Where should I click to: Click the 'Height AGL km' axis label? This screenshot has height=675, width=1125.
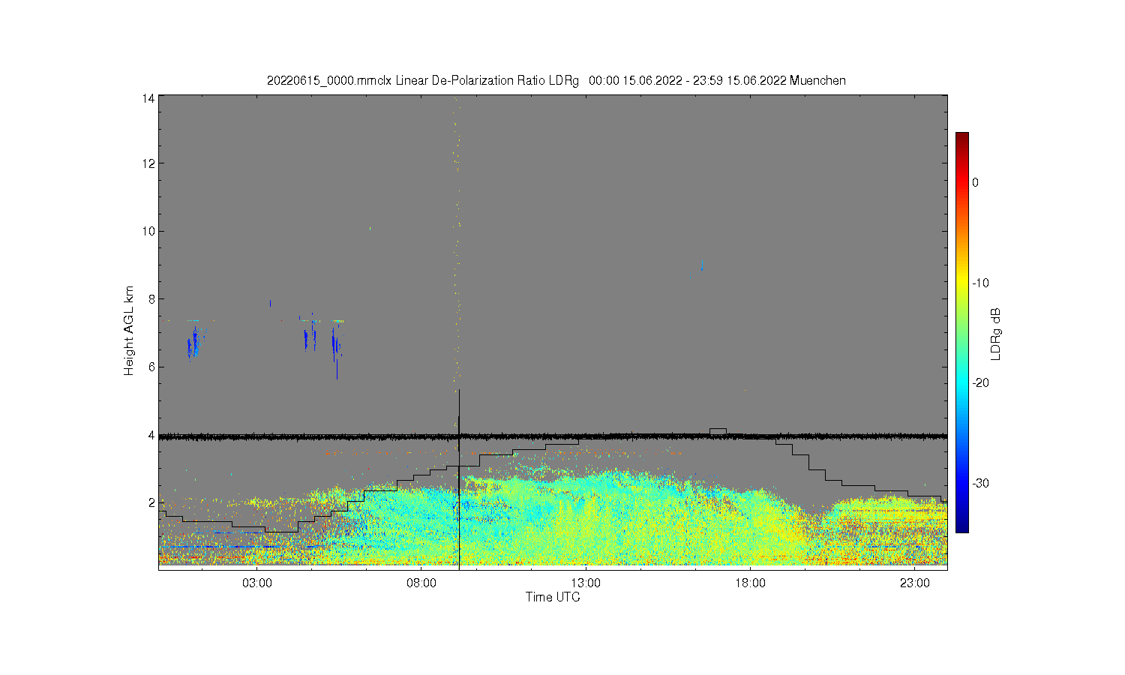point(129,331)
